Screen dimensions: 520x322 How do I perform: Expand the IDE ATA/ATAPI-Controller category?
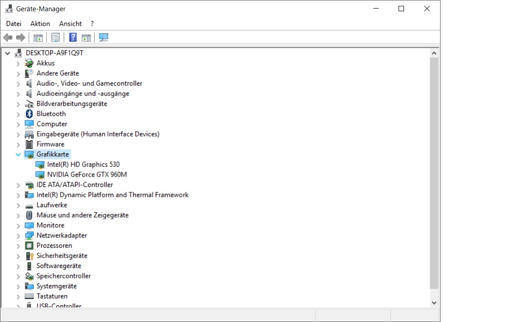click(18, 186)
